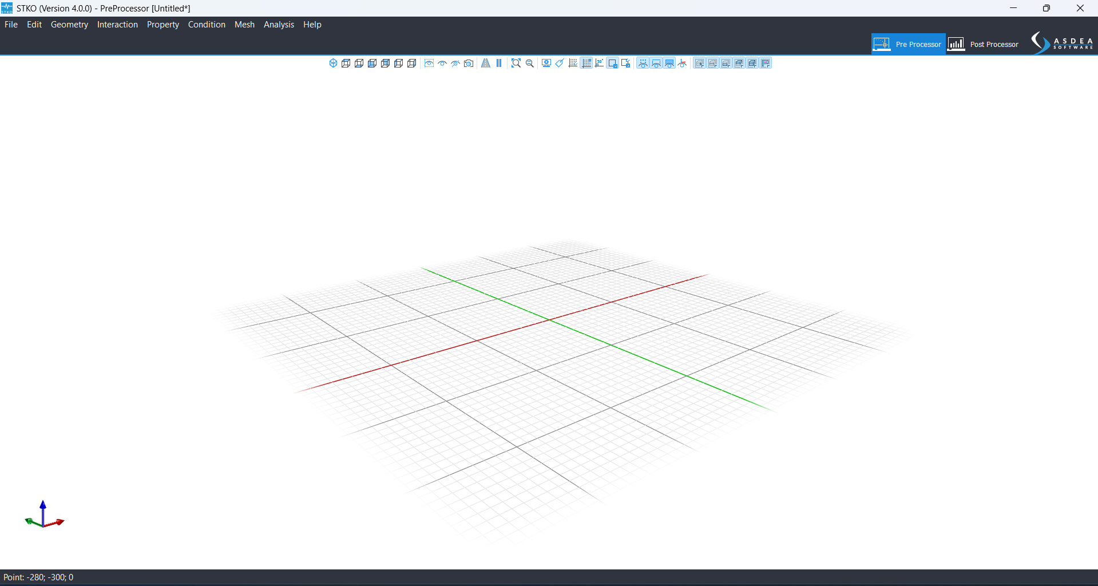Click the Point coordinates status text

click(x=38, y=577)
